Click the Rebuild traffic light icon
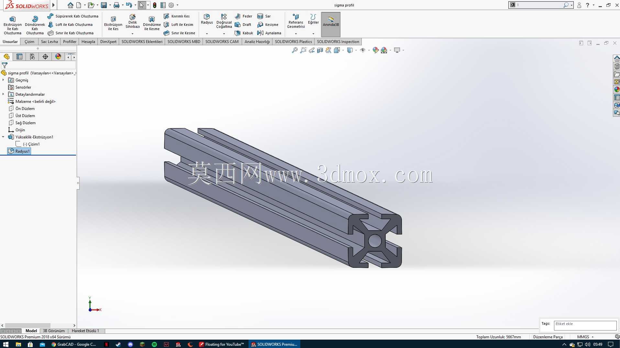The height and width of the screenshot is (348, 620). (x=155, y=5)
